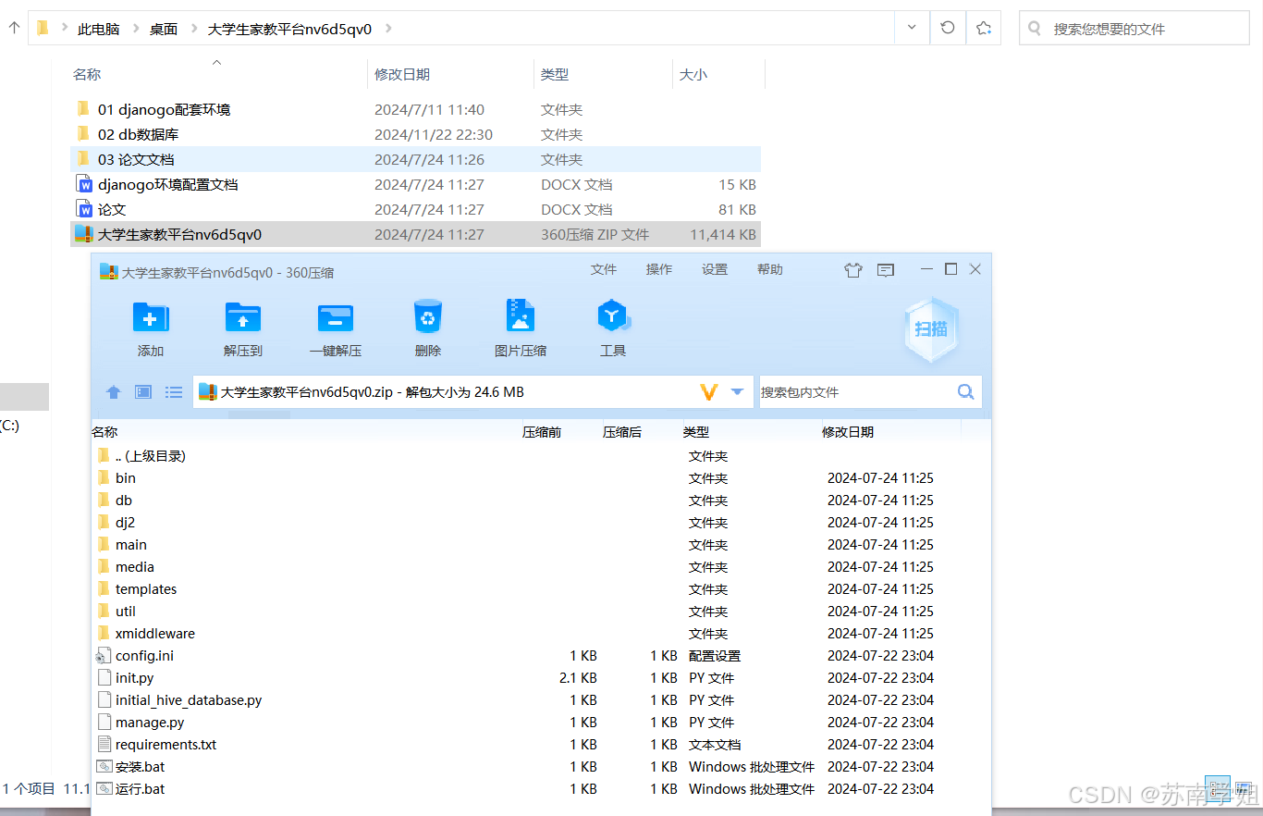Expand Explorer address bar history dropdown
Screen dimensions: 1263x816
tap(913, 28)
